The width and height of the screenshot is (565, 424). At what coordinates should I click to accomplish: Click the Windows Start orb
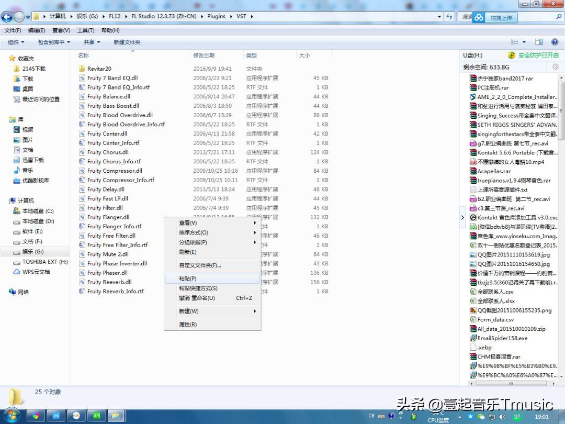tap(11, 416)
